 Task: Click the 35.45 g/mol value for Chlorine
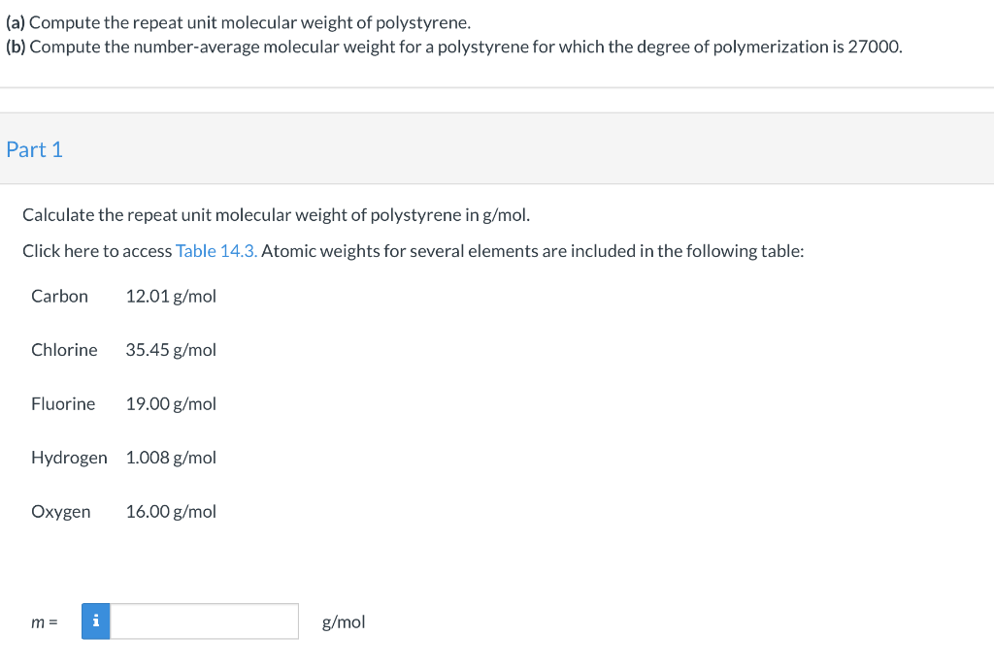[x=171, y=350]
